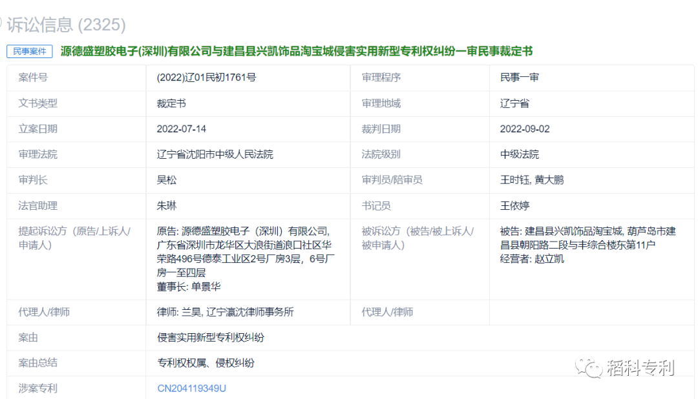
Task: Click the 审判员/陪审员 label
Action: click(392, 180)
